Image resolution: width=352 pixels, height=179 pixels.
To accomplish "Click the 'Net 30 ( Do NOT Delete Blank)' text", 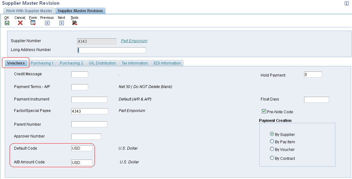I will [145, 86].
